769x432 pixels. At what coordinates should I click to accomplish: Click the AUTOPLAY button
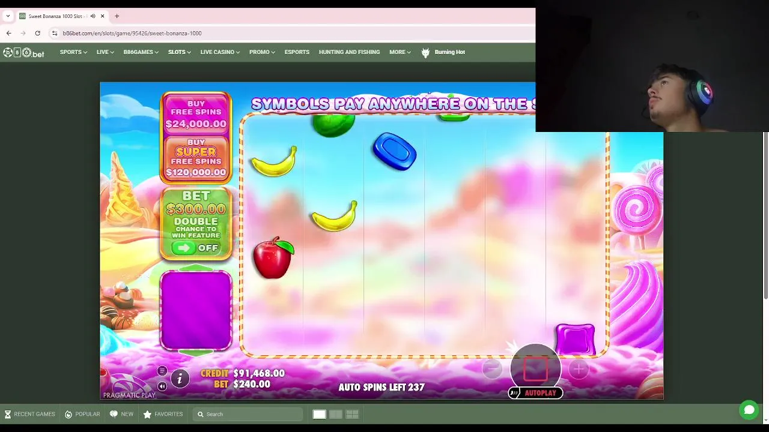(535, 393)
